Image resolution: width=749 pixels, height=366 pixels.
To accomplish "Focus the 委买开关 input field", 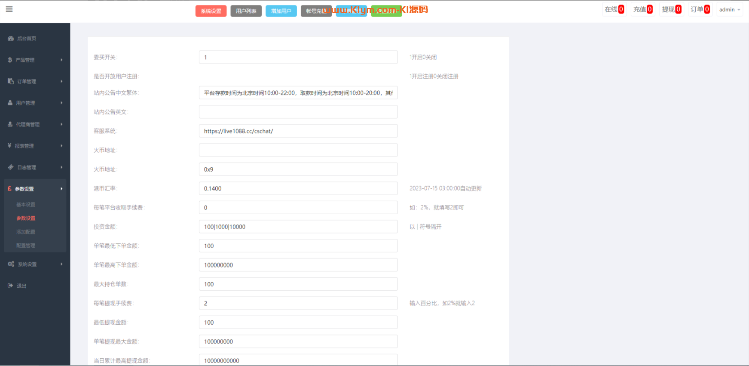I will (298, 57).
